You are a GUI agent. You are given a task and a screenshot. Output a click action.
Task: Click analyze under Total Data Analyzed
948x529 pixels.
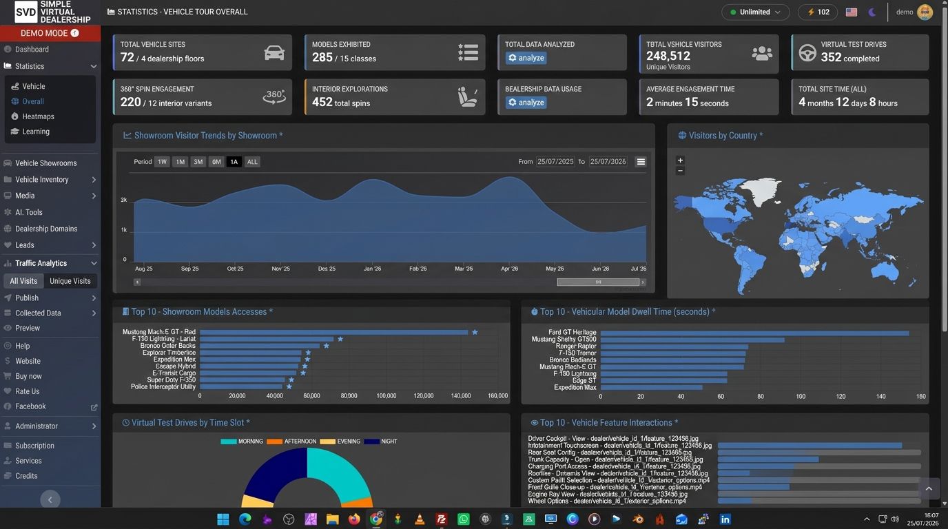click(526, 58)
